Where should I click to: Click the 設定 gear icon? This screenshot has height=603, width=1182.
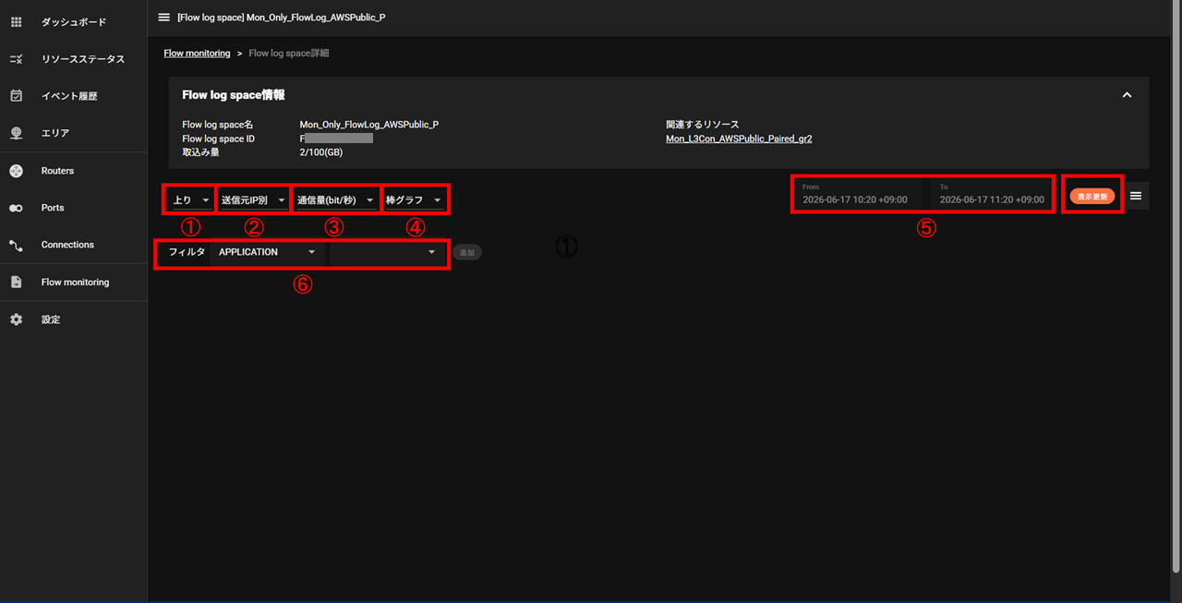[x=16, y=320]
